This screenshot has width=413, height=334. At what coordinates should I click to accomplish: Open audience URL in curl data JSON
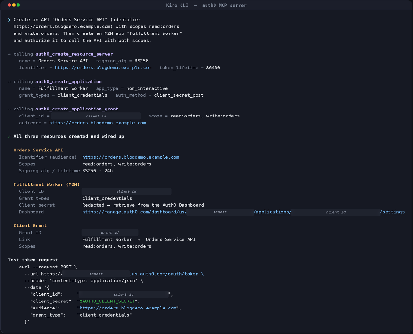tap(128, 308)
